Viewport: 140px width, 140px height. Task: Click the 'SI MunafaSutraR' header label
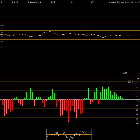coord(34,2)
